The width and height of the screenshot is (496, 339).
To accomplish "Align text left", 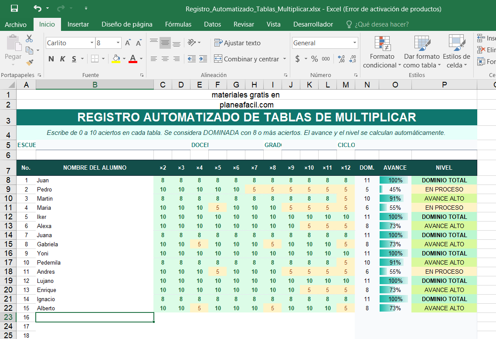I will point(154,59).
